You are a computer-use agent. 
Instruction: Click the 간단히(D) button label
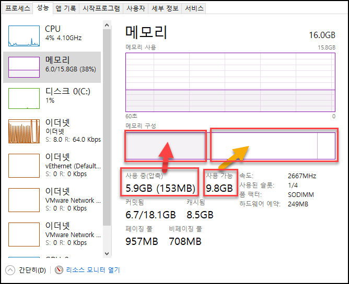32,270
